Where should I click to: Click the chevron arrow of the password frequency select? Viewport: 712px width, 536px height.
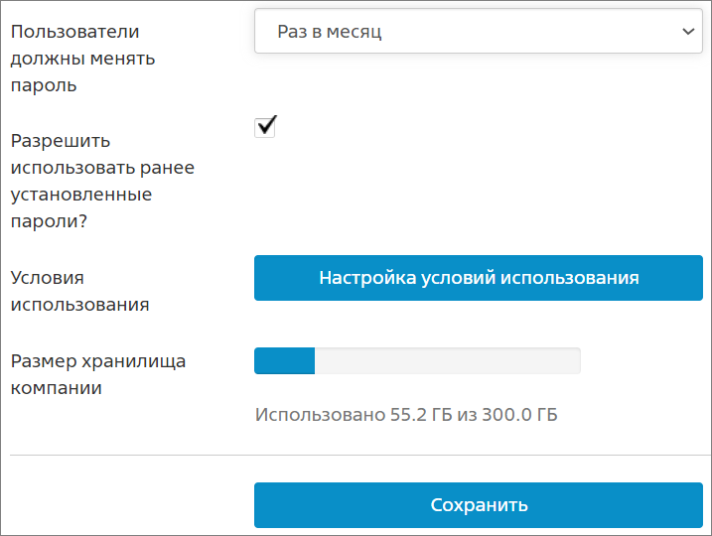coord(688,32)
